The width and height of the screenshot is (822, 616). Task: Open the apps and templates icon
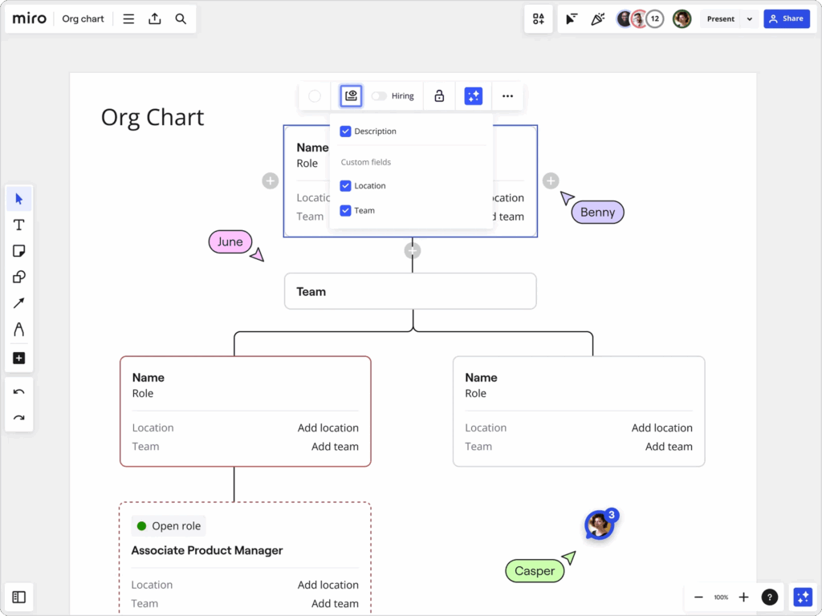(x=539, y=19)
